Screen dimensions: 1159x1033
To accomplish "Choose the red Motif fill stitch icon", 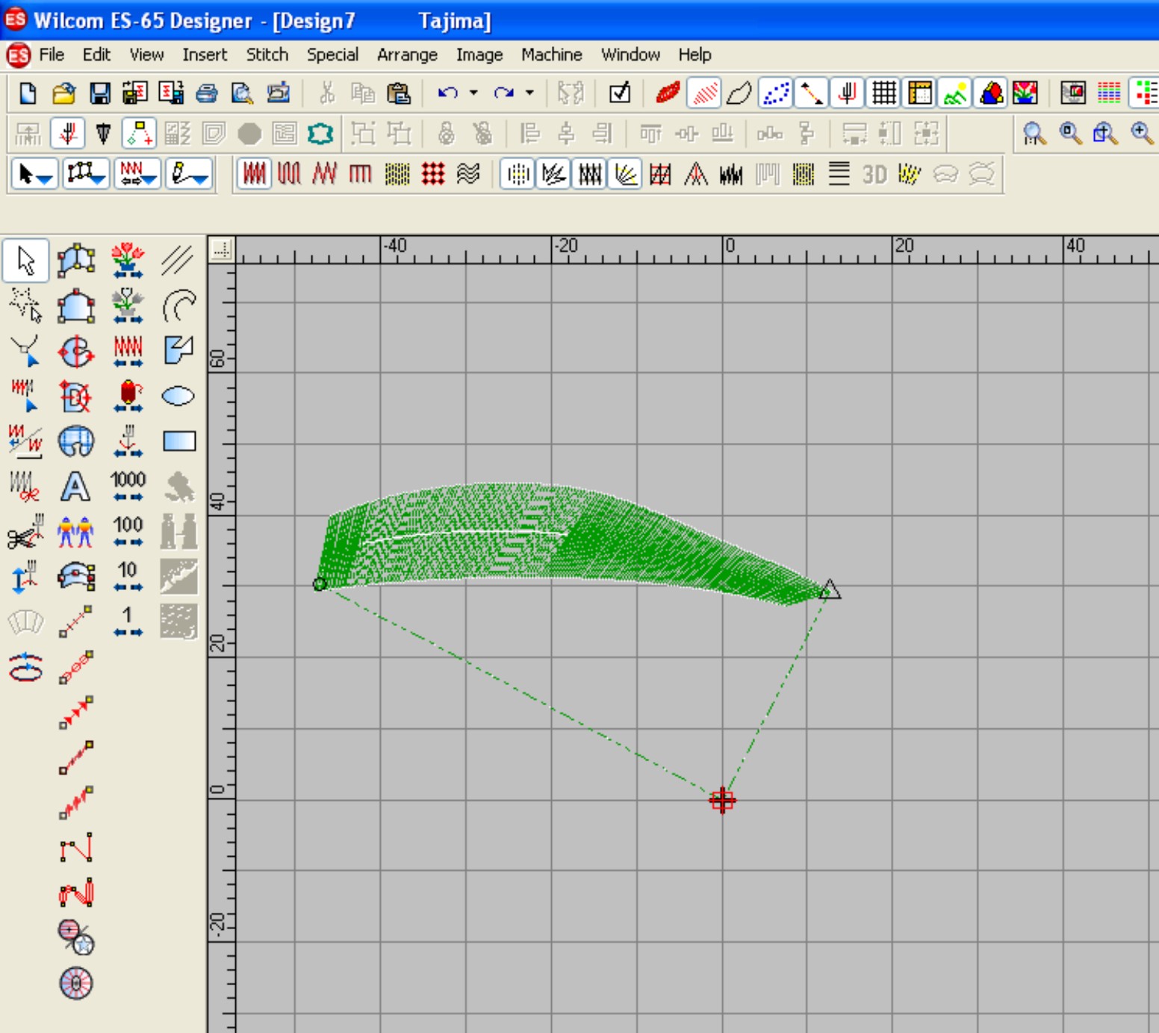I will coord(433,174).
